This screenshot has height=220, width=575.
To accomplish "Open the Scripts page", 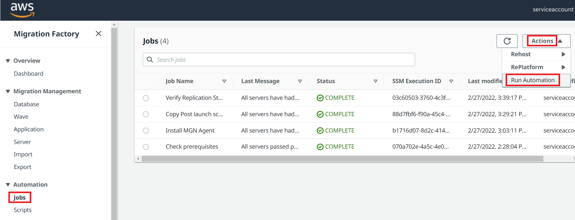I will click(x=23, y=210).
